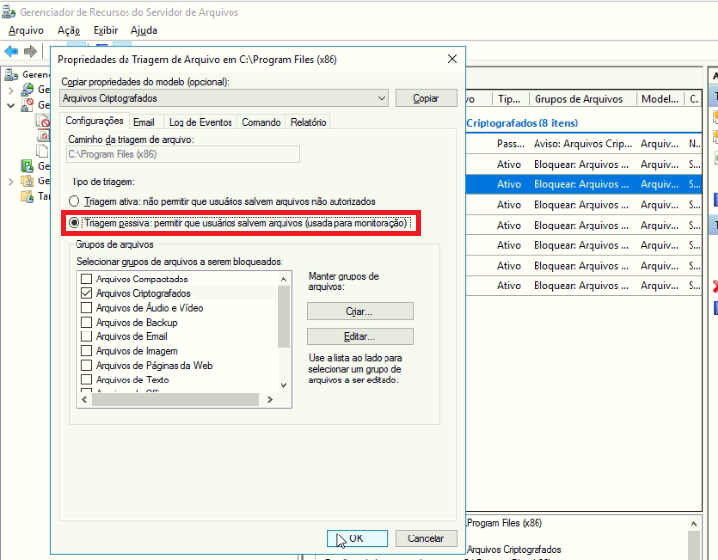Click the quota management node icon in tree
The image size is (718, 560).
[x=28, y=90]
